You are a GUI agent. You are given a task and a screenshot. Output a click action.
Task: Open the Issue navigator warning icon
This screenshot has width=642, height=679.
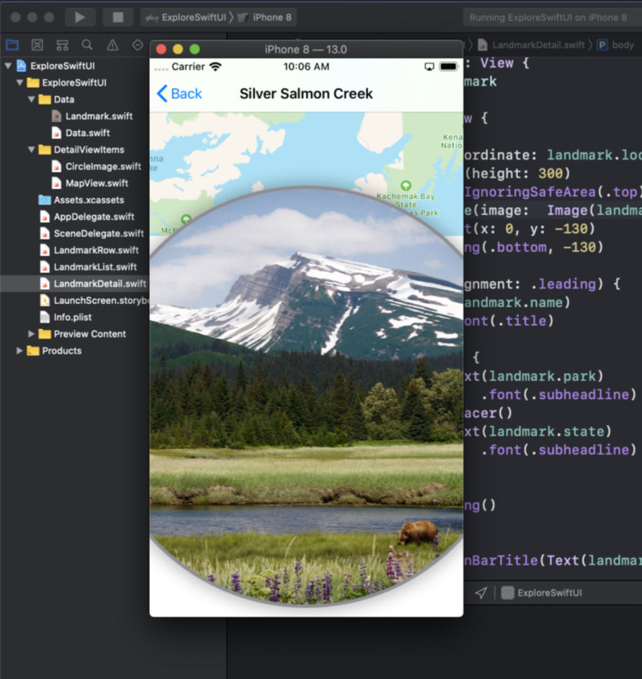[113, 44]
